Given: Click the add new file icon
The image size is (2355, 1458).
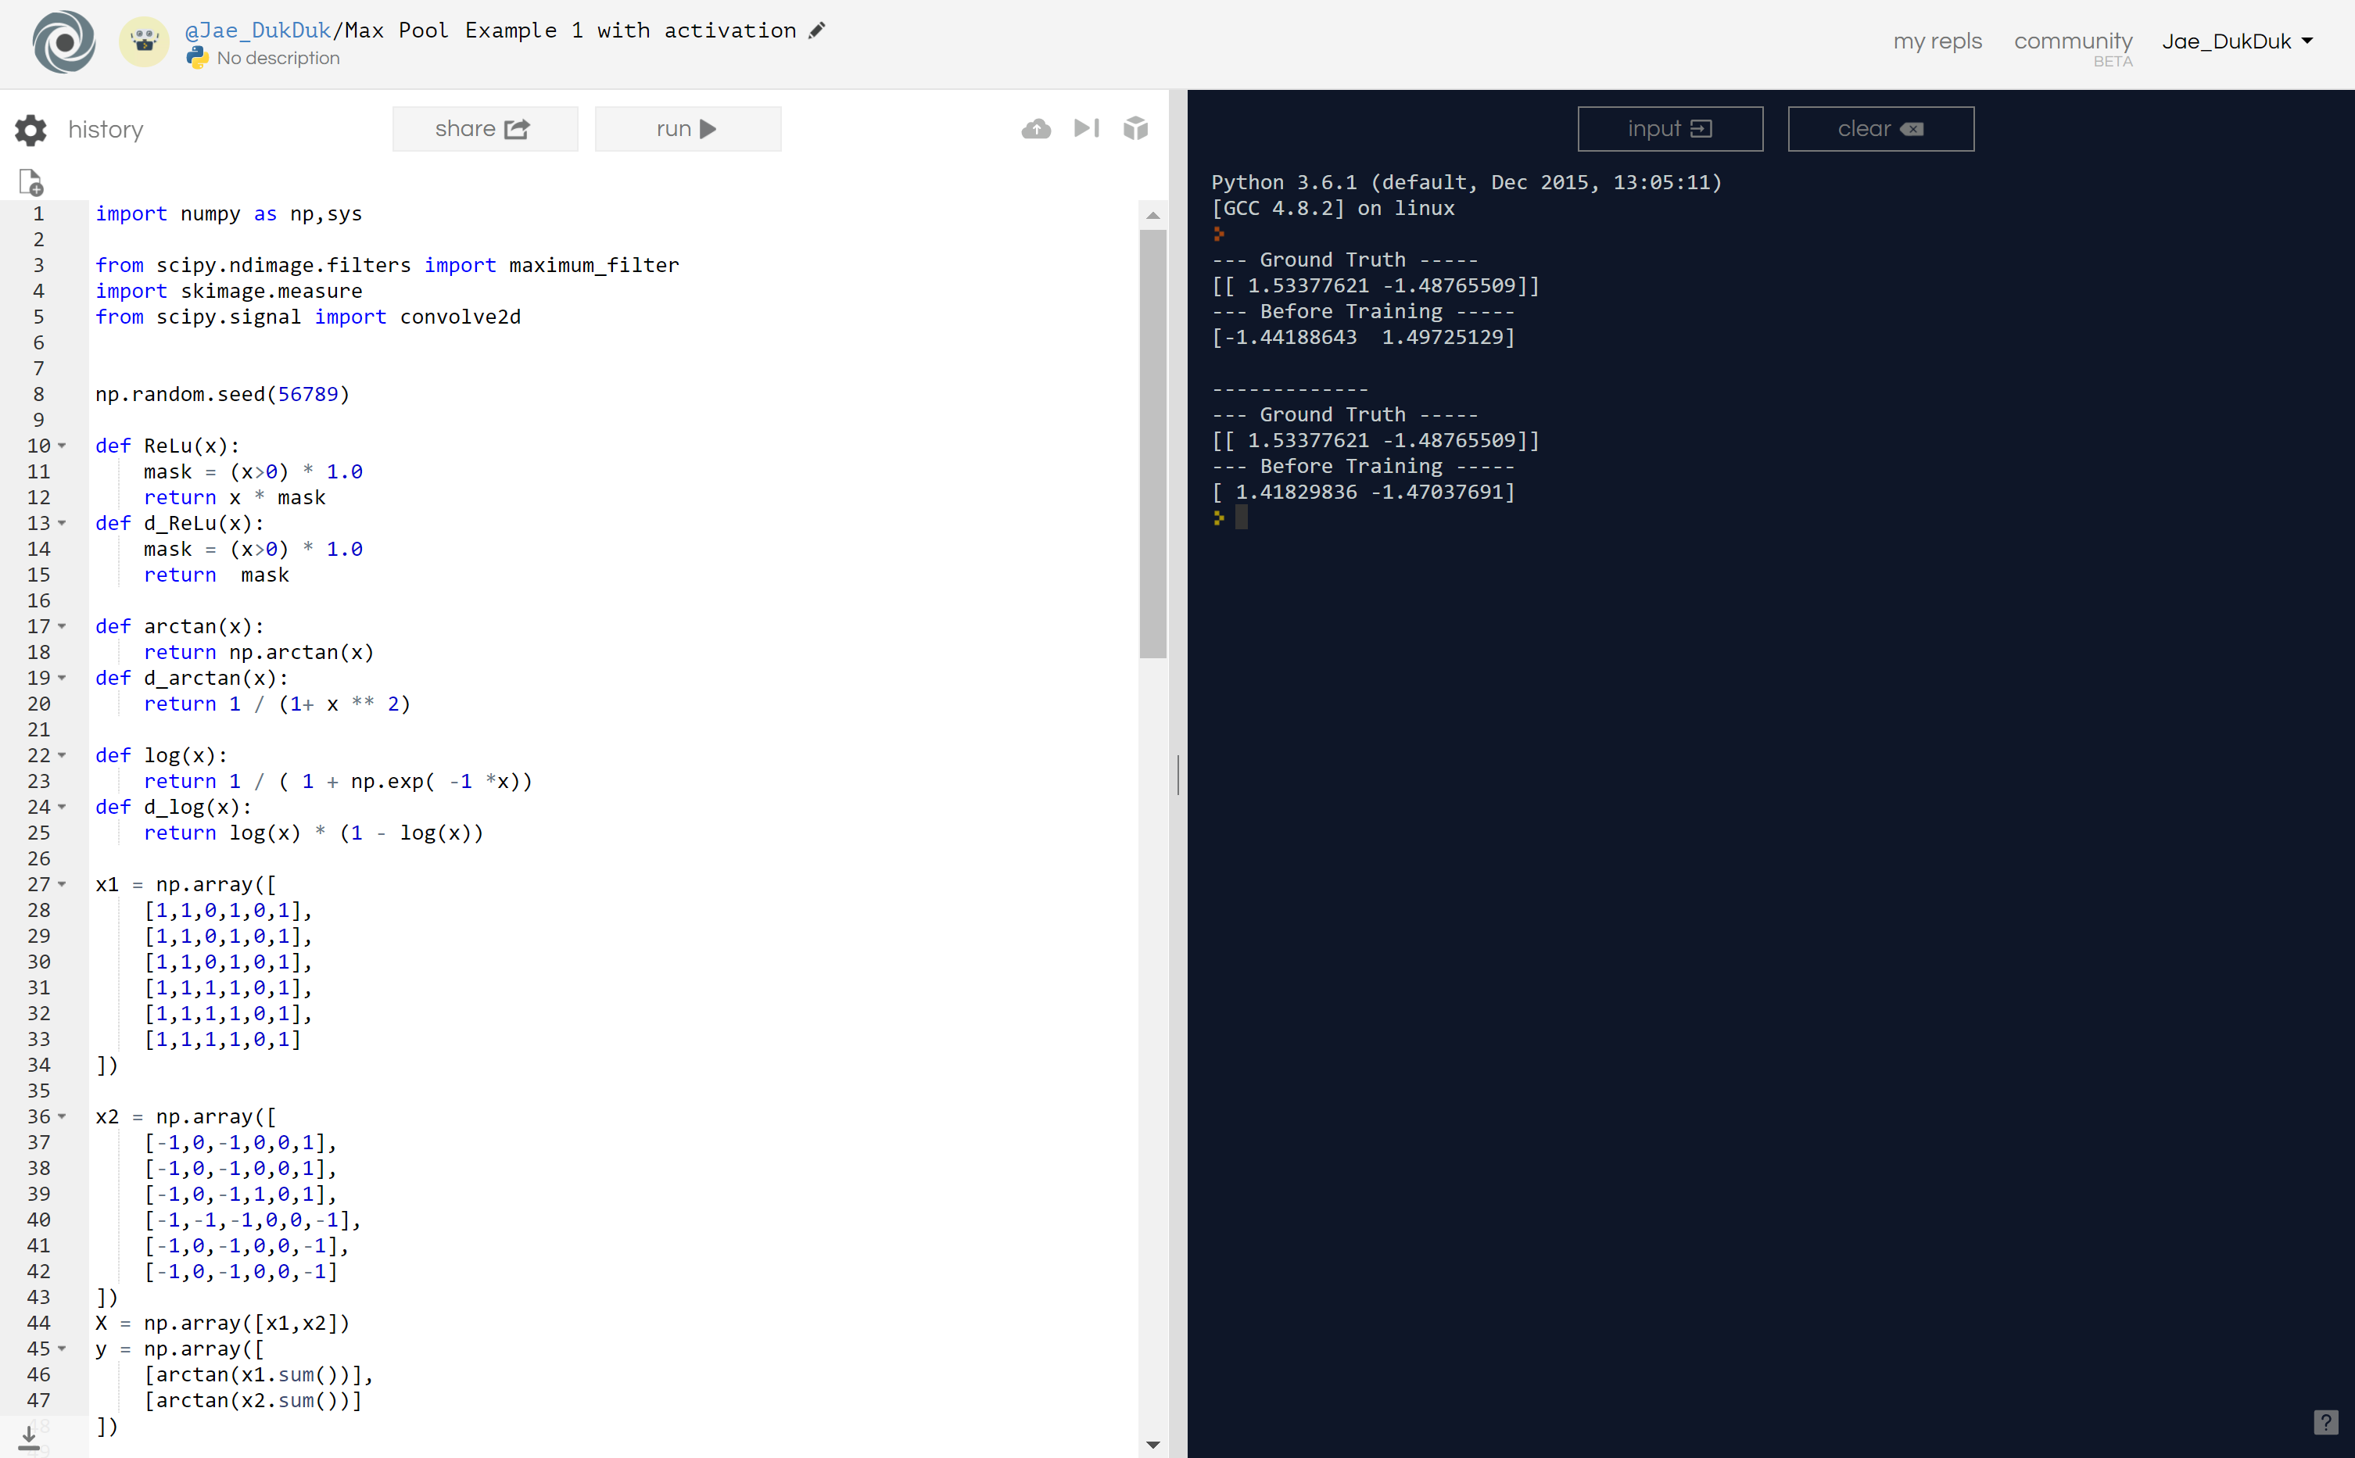Looking at the screenshot, I should point(30,182).
